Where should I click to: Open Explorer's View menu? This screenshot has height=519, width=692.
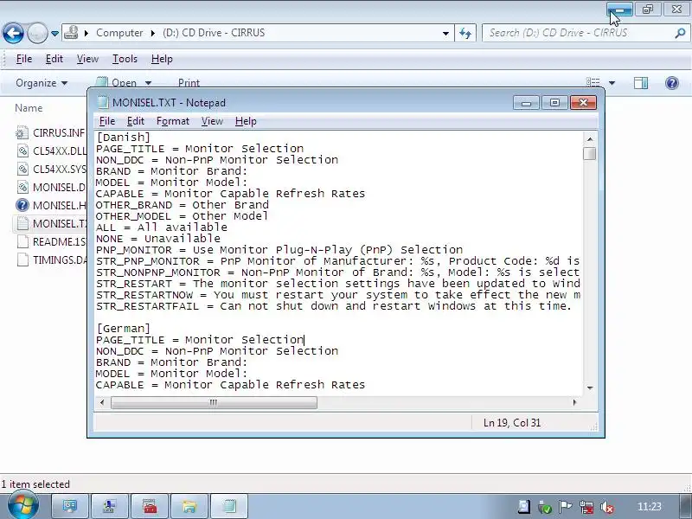[87, 59]
